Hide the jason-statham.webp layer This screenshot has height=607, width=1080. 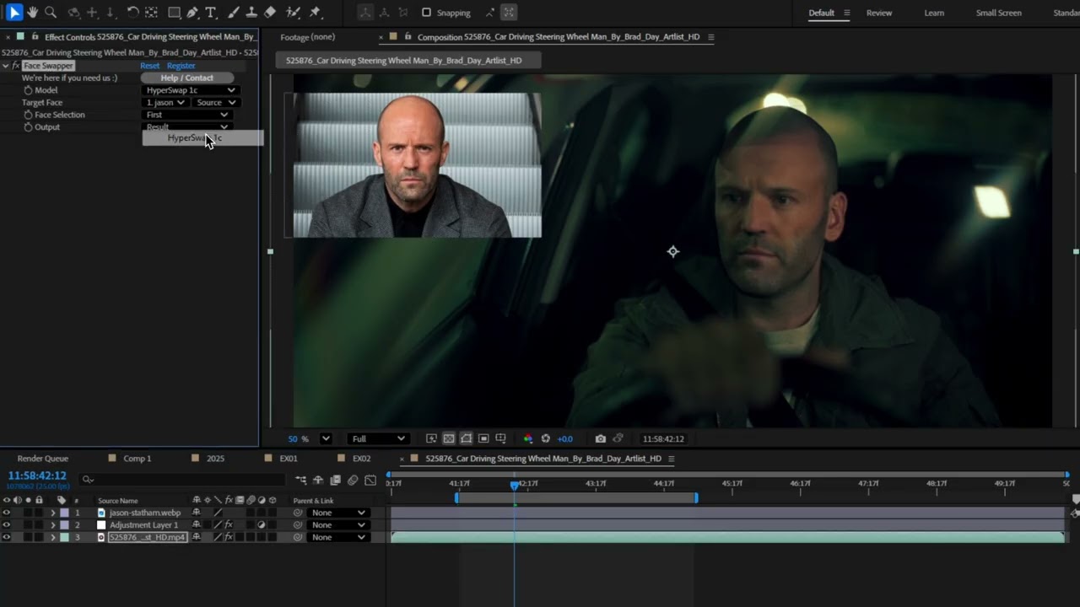click(7, 513)
